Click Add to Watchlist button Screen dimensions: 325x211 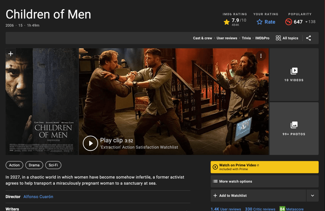click(x=258, y=196)
